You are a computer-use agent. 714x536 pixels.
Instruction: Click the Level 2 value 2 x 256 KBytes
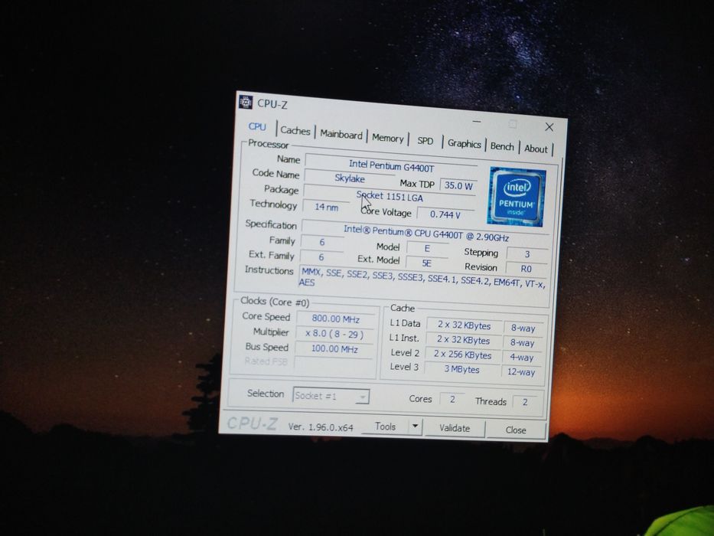point(463,355)
